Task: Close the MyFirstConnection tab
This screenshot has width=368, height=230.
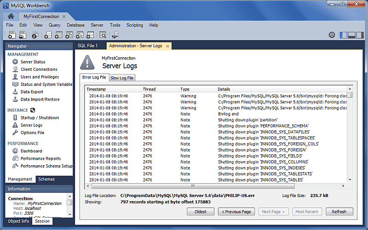Action: point(64,17)
